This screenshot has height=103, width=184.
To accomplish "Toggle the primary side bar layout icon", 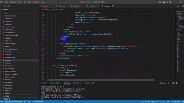I will click(160, 2).
